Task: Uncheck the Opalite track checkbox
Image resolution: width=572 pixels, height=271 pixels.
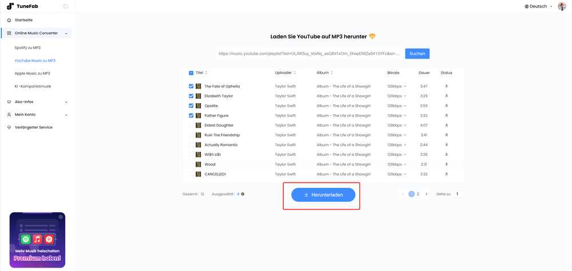Action: 191,106
